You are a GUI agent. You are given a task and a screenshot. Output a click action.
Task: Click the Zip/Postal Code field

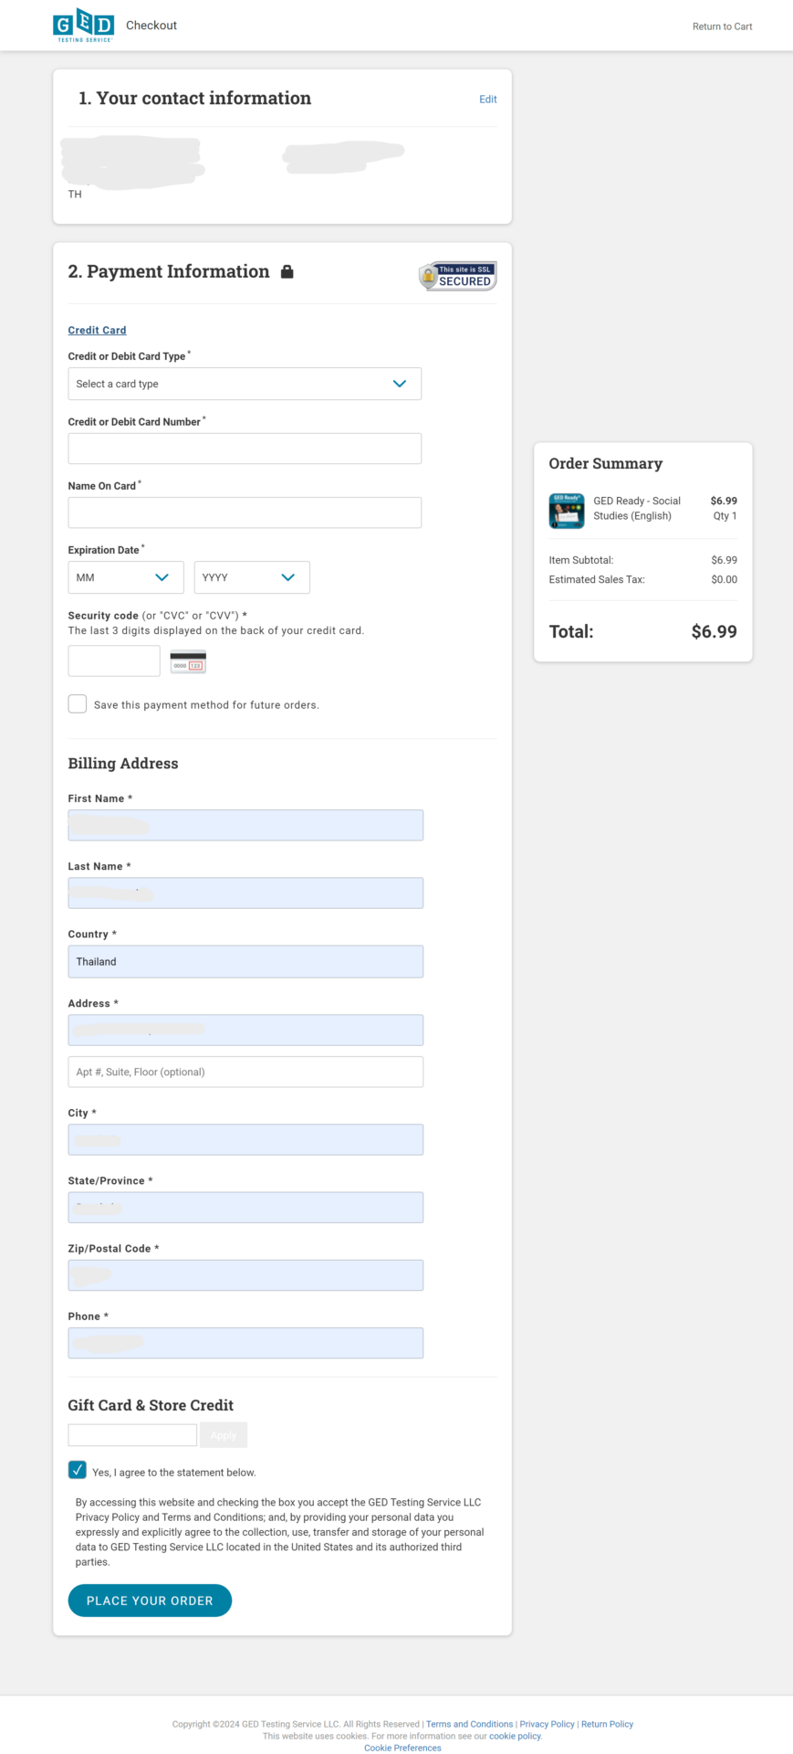point(245,1274)
